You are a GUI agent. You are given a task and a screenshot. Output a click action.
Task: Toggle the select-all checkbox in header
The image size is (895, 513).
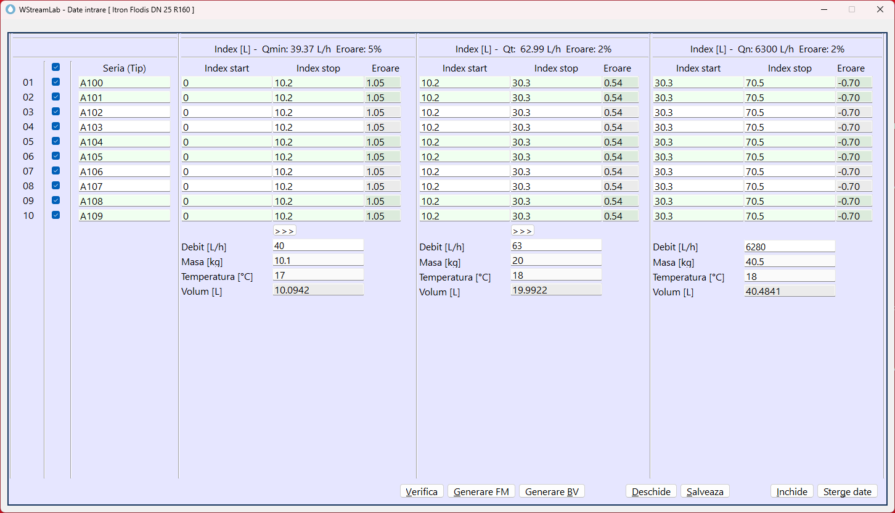coord(56,67)
